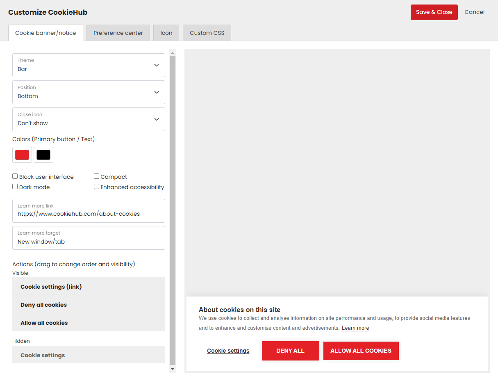Image resolution: width=498 pixels, height=381 pixels.
Task: Go to the Custom CSS tab
Action: pyautogui.click(x=207, y=33)
